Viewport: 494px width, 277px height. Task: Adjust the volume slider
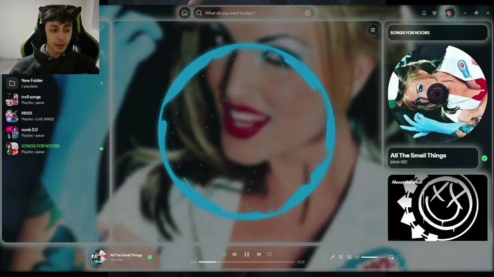pos(374,257)
